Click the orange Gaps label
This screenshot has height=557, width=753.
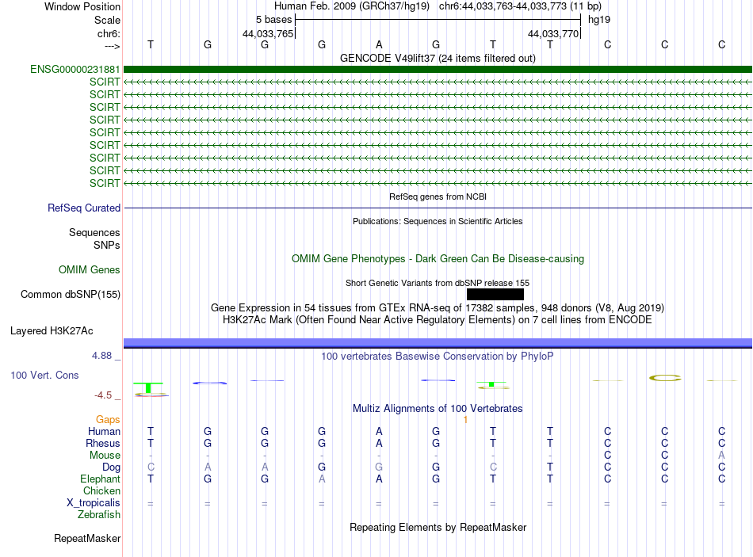[108, 420]
